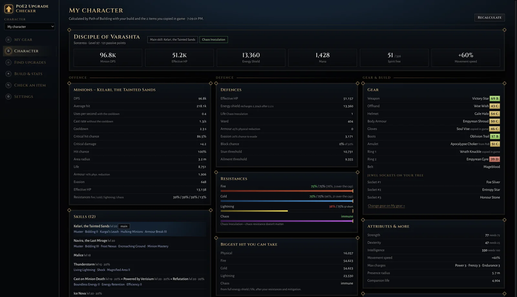Viewport: 517px width, 297px height.
Task: Click the Energy Shield 13,360 stat card
Action: 251,58
